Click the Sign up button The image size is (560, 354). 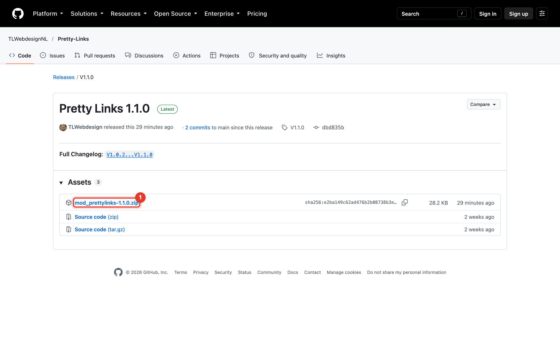[x=518, y=14]
